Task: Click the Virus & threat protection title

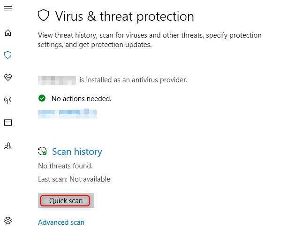Action: 124,16
